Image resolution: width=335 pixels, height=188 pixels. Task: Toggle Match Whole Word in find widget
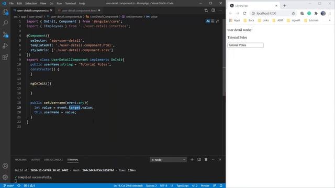pyautogui.click(x=213, y=21)
